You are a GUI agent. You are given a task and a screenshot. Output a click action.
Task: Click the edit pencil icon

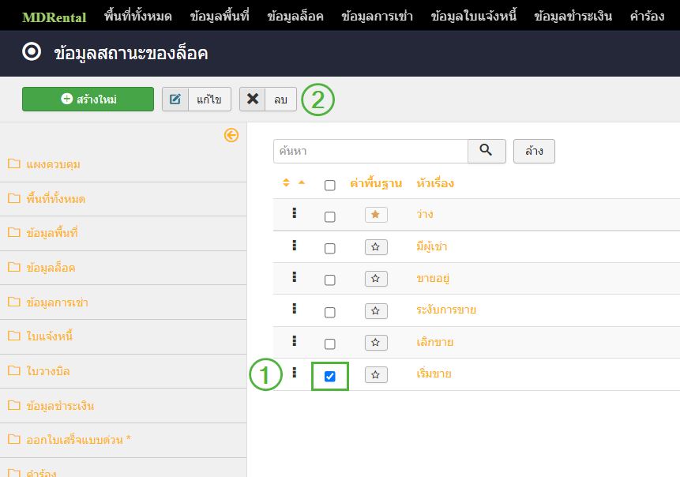(175, 100)
